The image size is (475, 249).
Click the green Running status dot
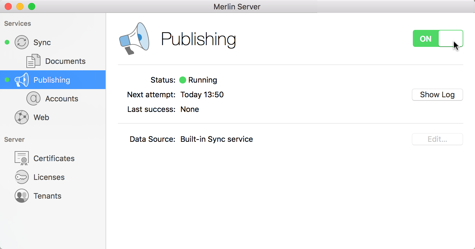click(183, 80)
